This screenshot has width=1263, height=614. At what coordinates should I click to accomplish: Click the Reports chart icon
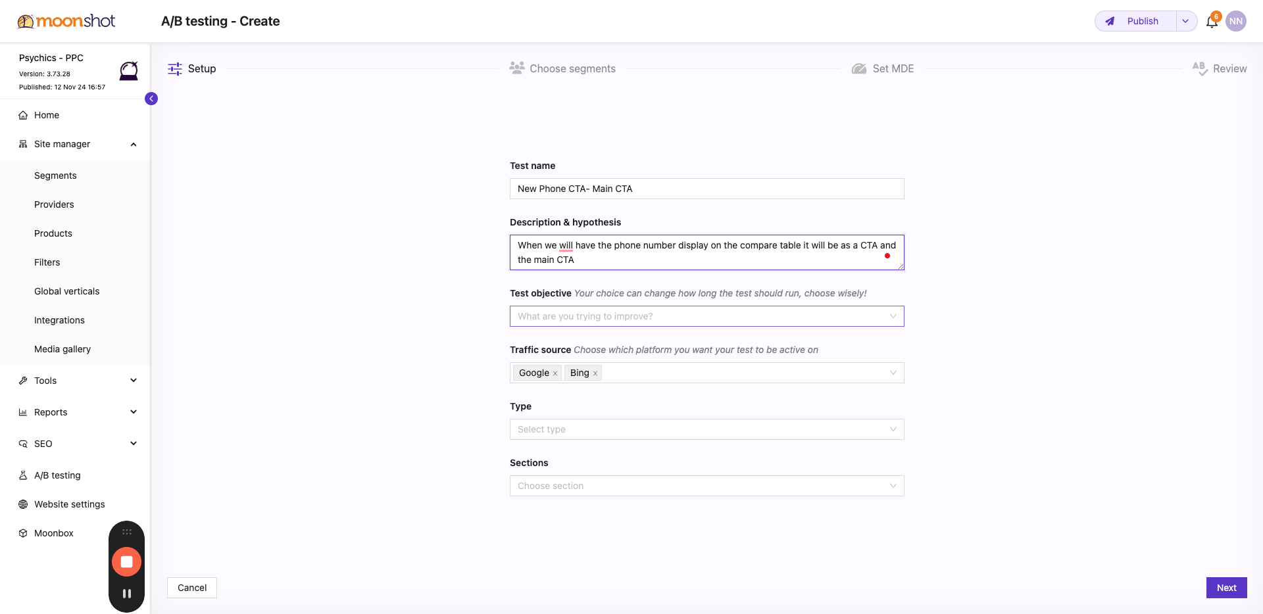[23, 412]
